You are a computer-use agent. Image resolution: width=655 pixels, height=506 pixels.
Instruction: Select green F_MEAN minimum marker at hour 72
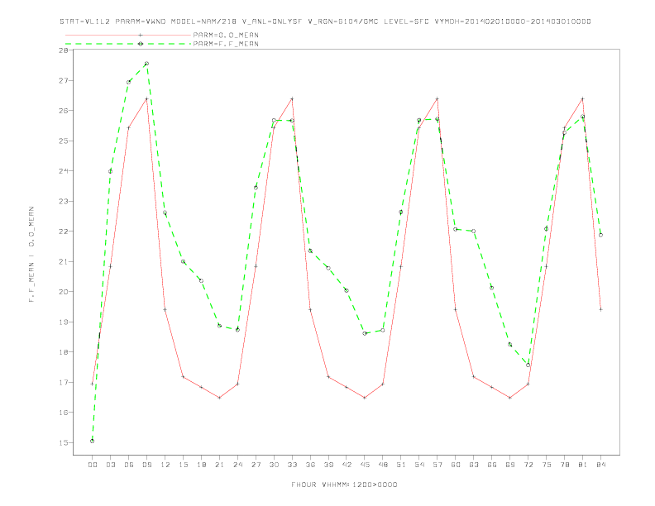pyautogui.click(x=528, y=365)
